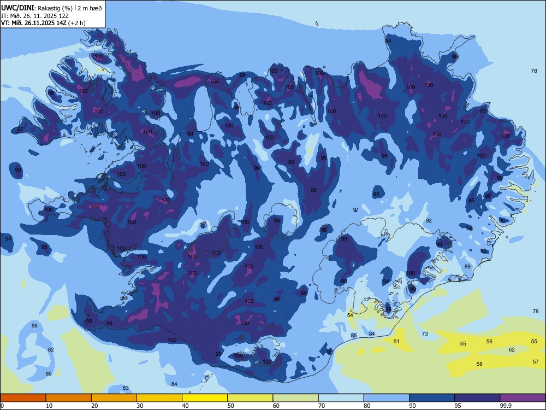Select the 30–40 amber legend band
The height and width of the screenshot is (410, 546).
pyautogui.click(x=159, y=398)
